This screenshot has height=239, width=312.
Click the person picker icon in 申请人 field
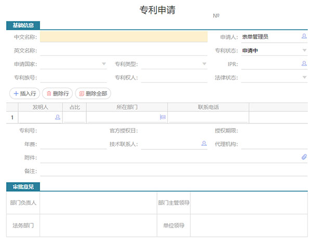pos(304,36)
